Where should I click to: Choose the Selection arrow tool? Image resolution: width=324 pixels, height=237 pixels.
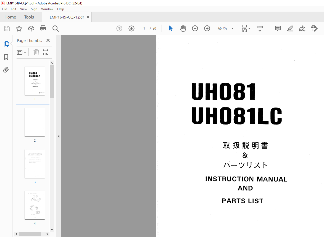(171, 28)
